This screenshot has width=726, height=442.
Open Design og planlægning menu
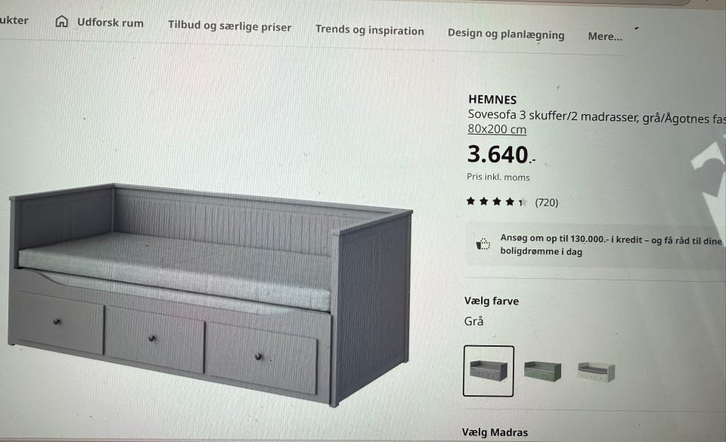tap(506, 34)
